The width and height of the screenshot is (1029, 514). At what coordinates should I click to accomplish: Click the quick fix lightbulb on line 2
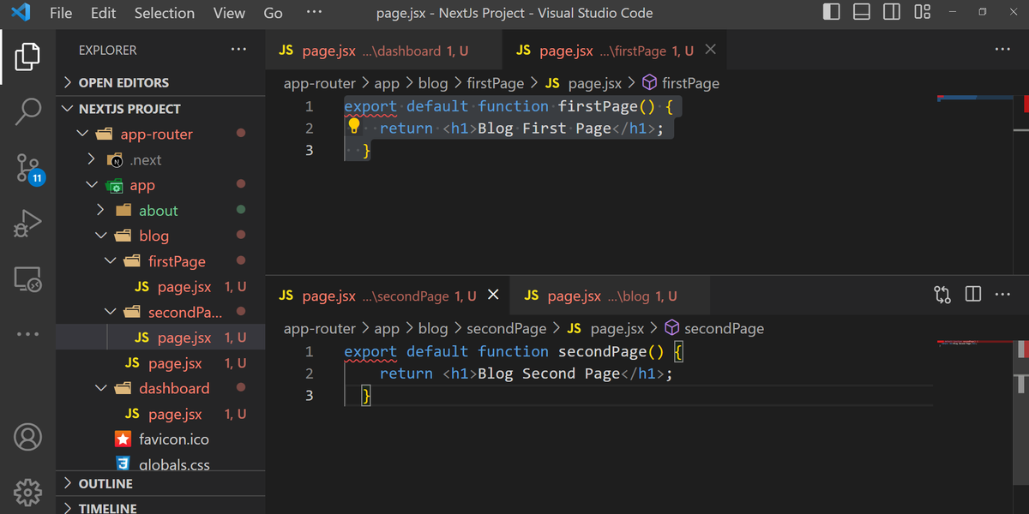click(354, 126)
